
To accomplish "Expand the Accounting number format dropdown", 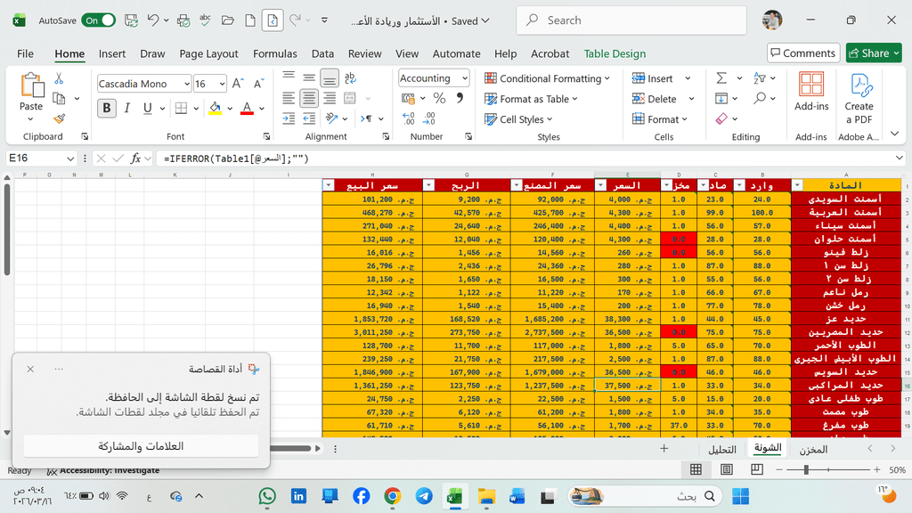I will (x=464, y=78).
